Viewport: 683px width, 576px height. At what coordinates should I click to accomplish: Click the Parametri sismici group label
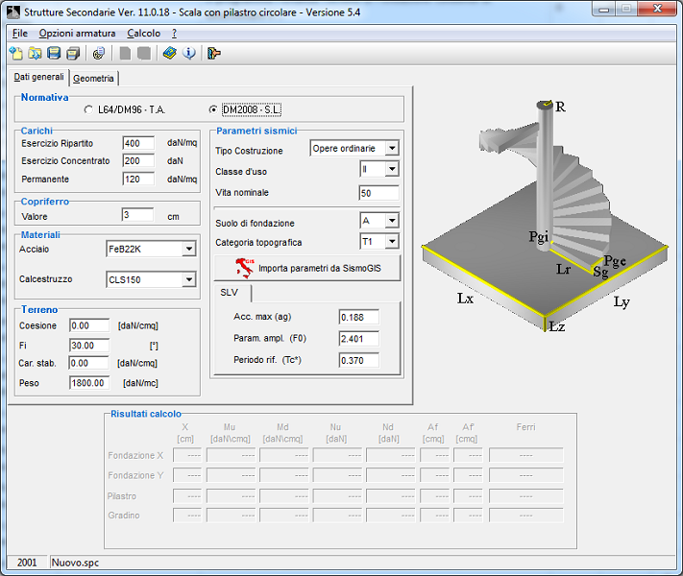(x=256, y=131)
